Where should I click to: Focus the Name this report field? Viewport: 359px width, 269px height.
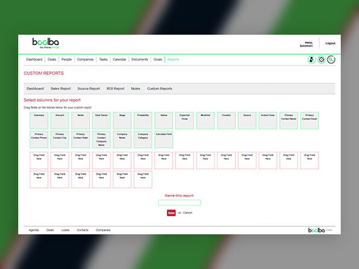[x=179, y=203]
